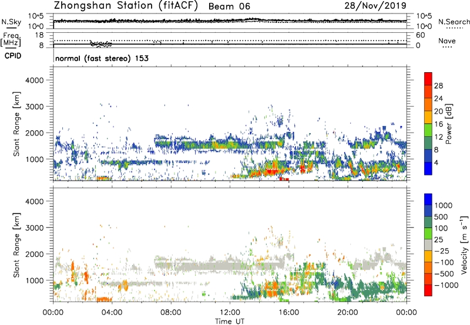Image resolution: width=470 pixels, height=325 pixels.
Task: Click the 'N.Search' legend label
Action: point(454,22)
